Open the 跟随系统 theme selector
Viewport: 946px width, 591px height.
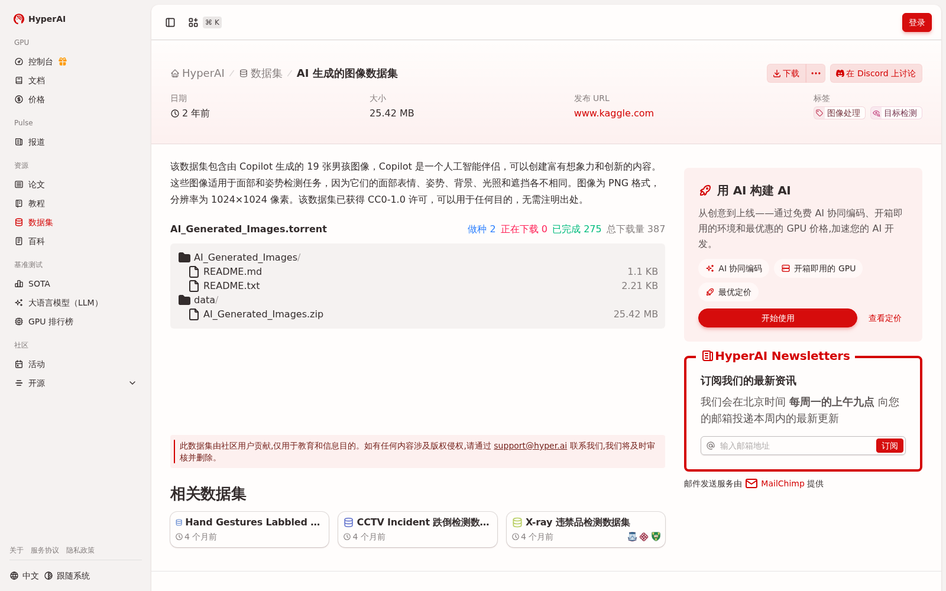pyautogui.click(x=67, y=576)
